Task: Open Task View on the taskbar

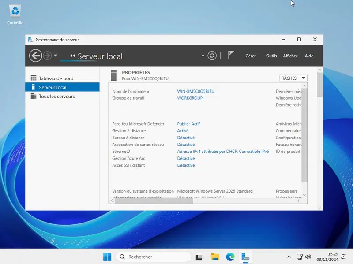Action: 199,257
